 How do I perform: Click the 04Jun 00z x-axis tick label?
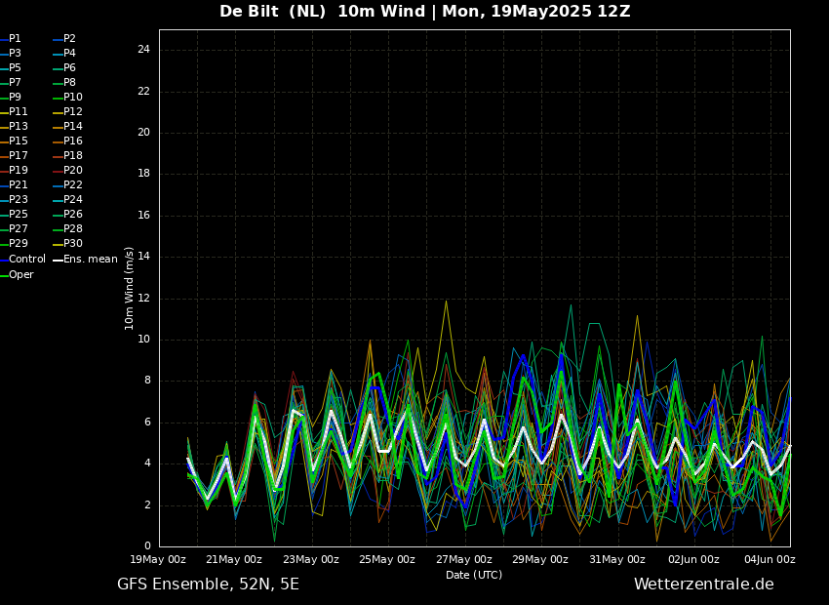(770, 559)
